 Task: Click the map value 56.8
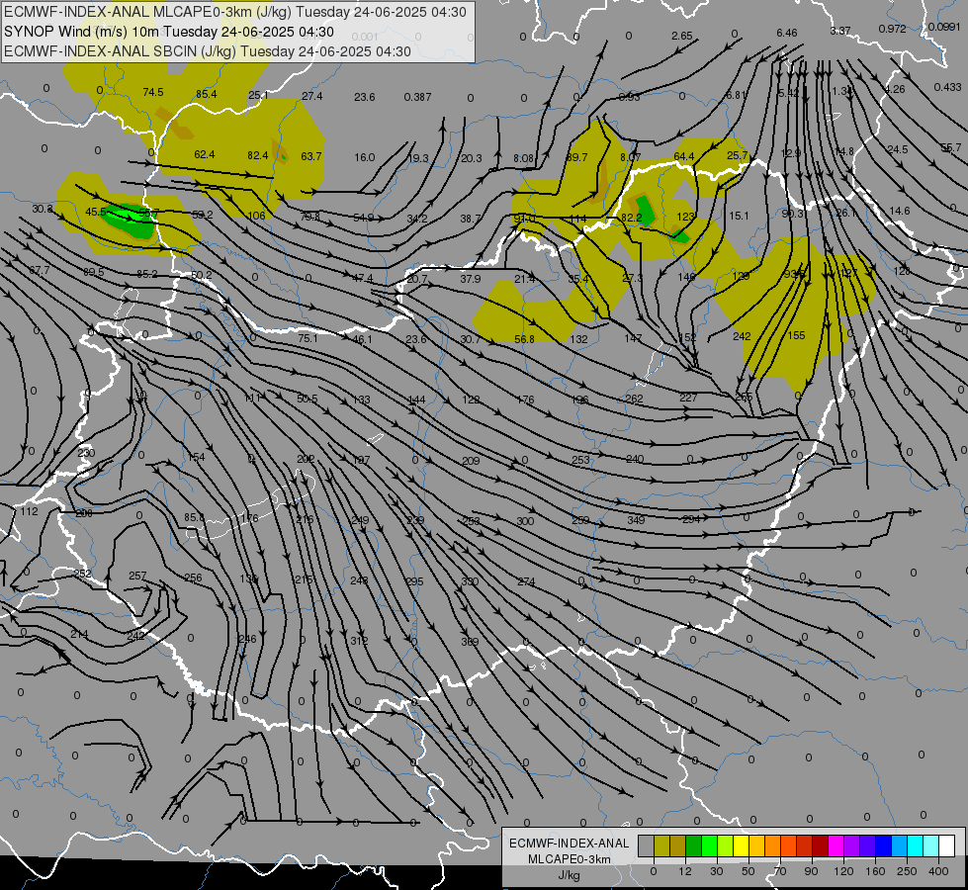coord(524,339)
